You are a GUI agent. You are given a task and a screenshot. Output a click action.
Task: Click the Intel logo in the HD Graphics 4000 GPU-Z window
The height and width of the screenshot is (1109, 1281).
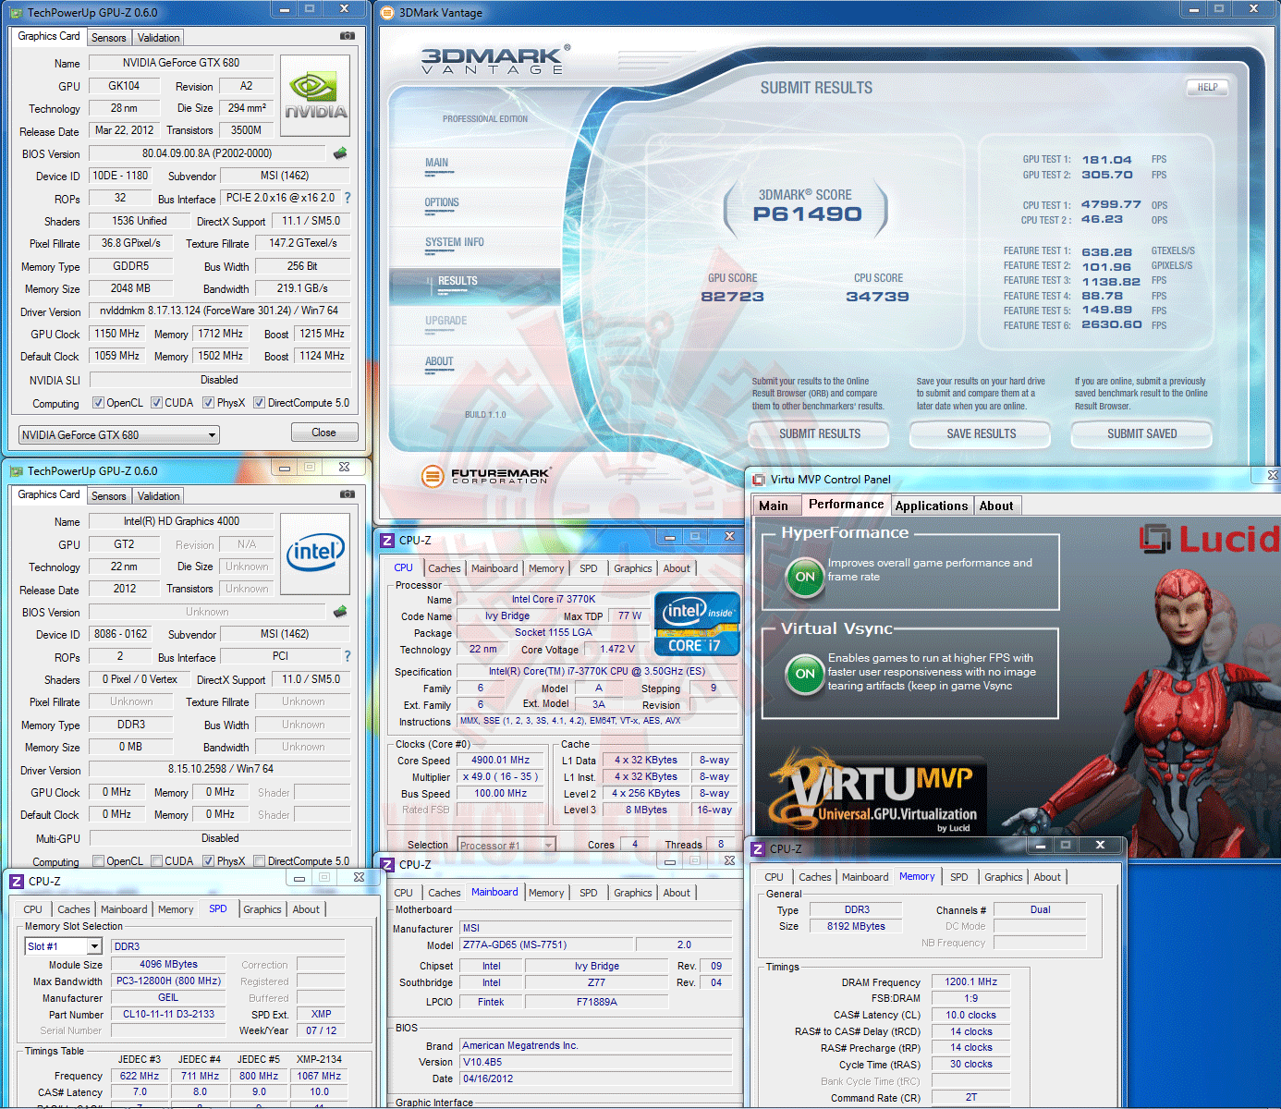tap(315, 554)
